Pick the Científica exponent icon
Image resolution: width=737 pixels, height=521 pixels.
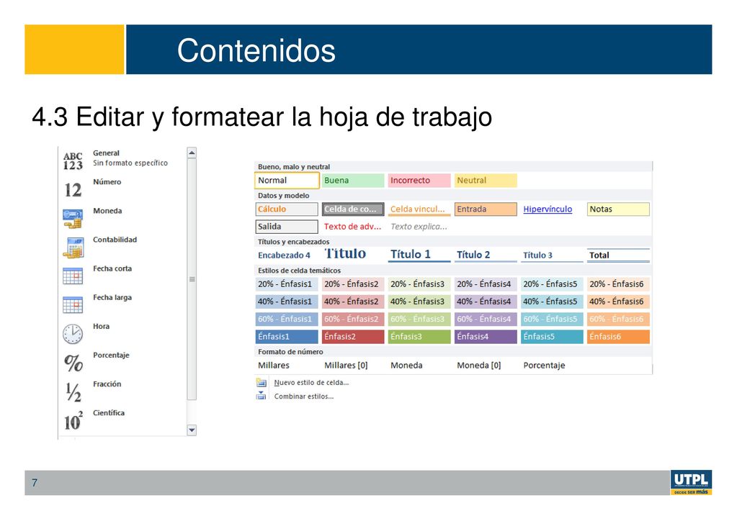pyautogui.click(x=73, y=420)
